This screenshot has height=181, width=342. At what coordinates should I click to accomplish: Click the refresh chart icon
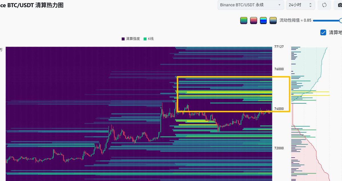(324, 5)
